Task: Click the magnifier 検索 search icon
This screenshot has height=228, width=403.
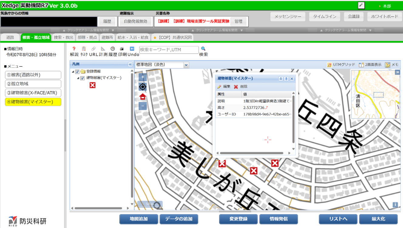Action: point(203,49)
